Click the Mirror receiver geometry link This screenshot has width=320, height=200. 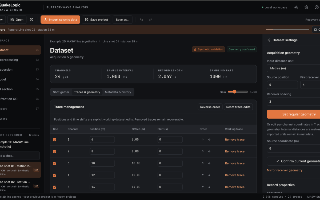tap(285, 170)
